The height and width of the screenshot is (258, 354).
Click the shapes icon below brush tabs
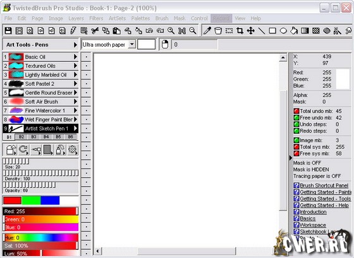(11, 150)
